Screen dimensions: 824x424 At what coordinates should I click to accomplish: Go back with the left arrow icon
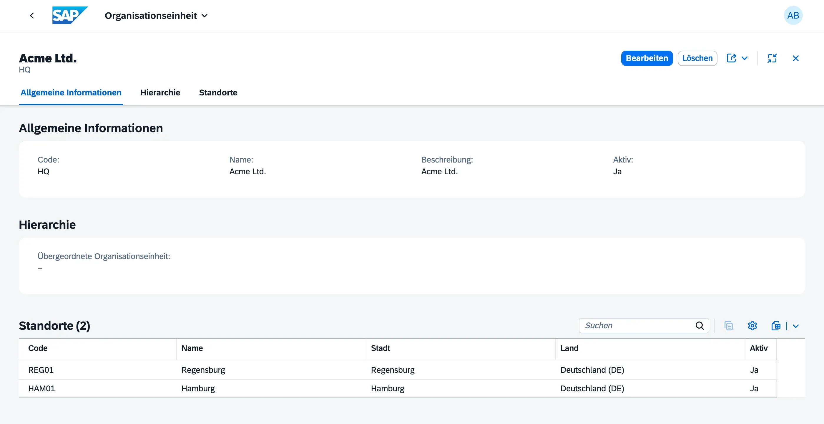[x=32, y=15]
